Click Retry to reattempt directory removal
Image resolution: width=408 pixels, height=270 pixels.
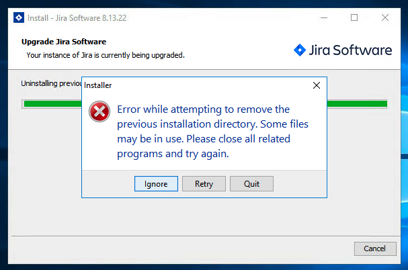point(204,183)
